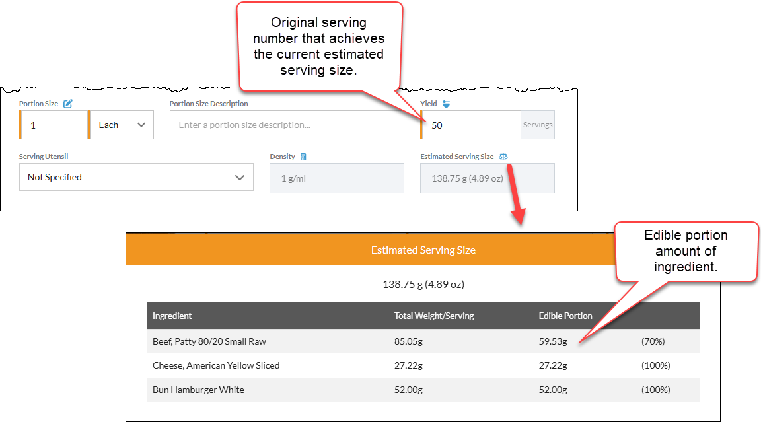
Task: Click the Servings label beside Yield
Action: click(537, 125)
